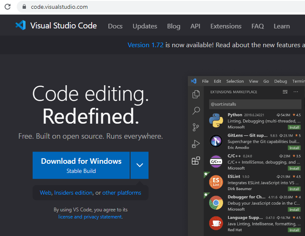This screenshot has height=236, width=305.
Task: Click the C/C++ extension icon
Action: 216,162
